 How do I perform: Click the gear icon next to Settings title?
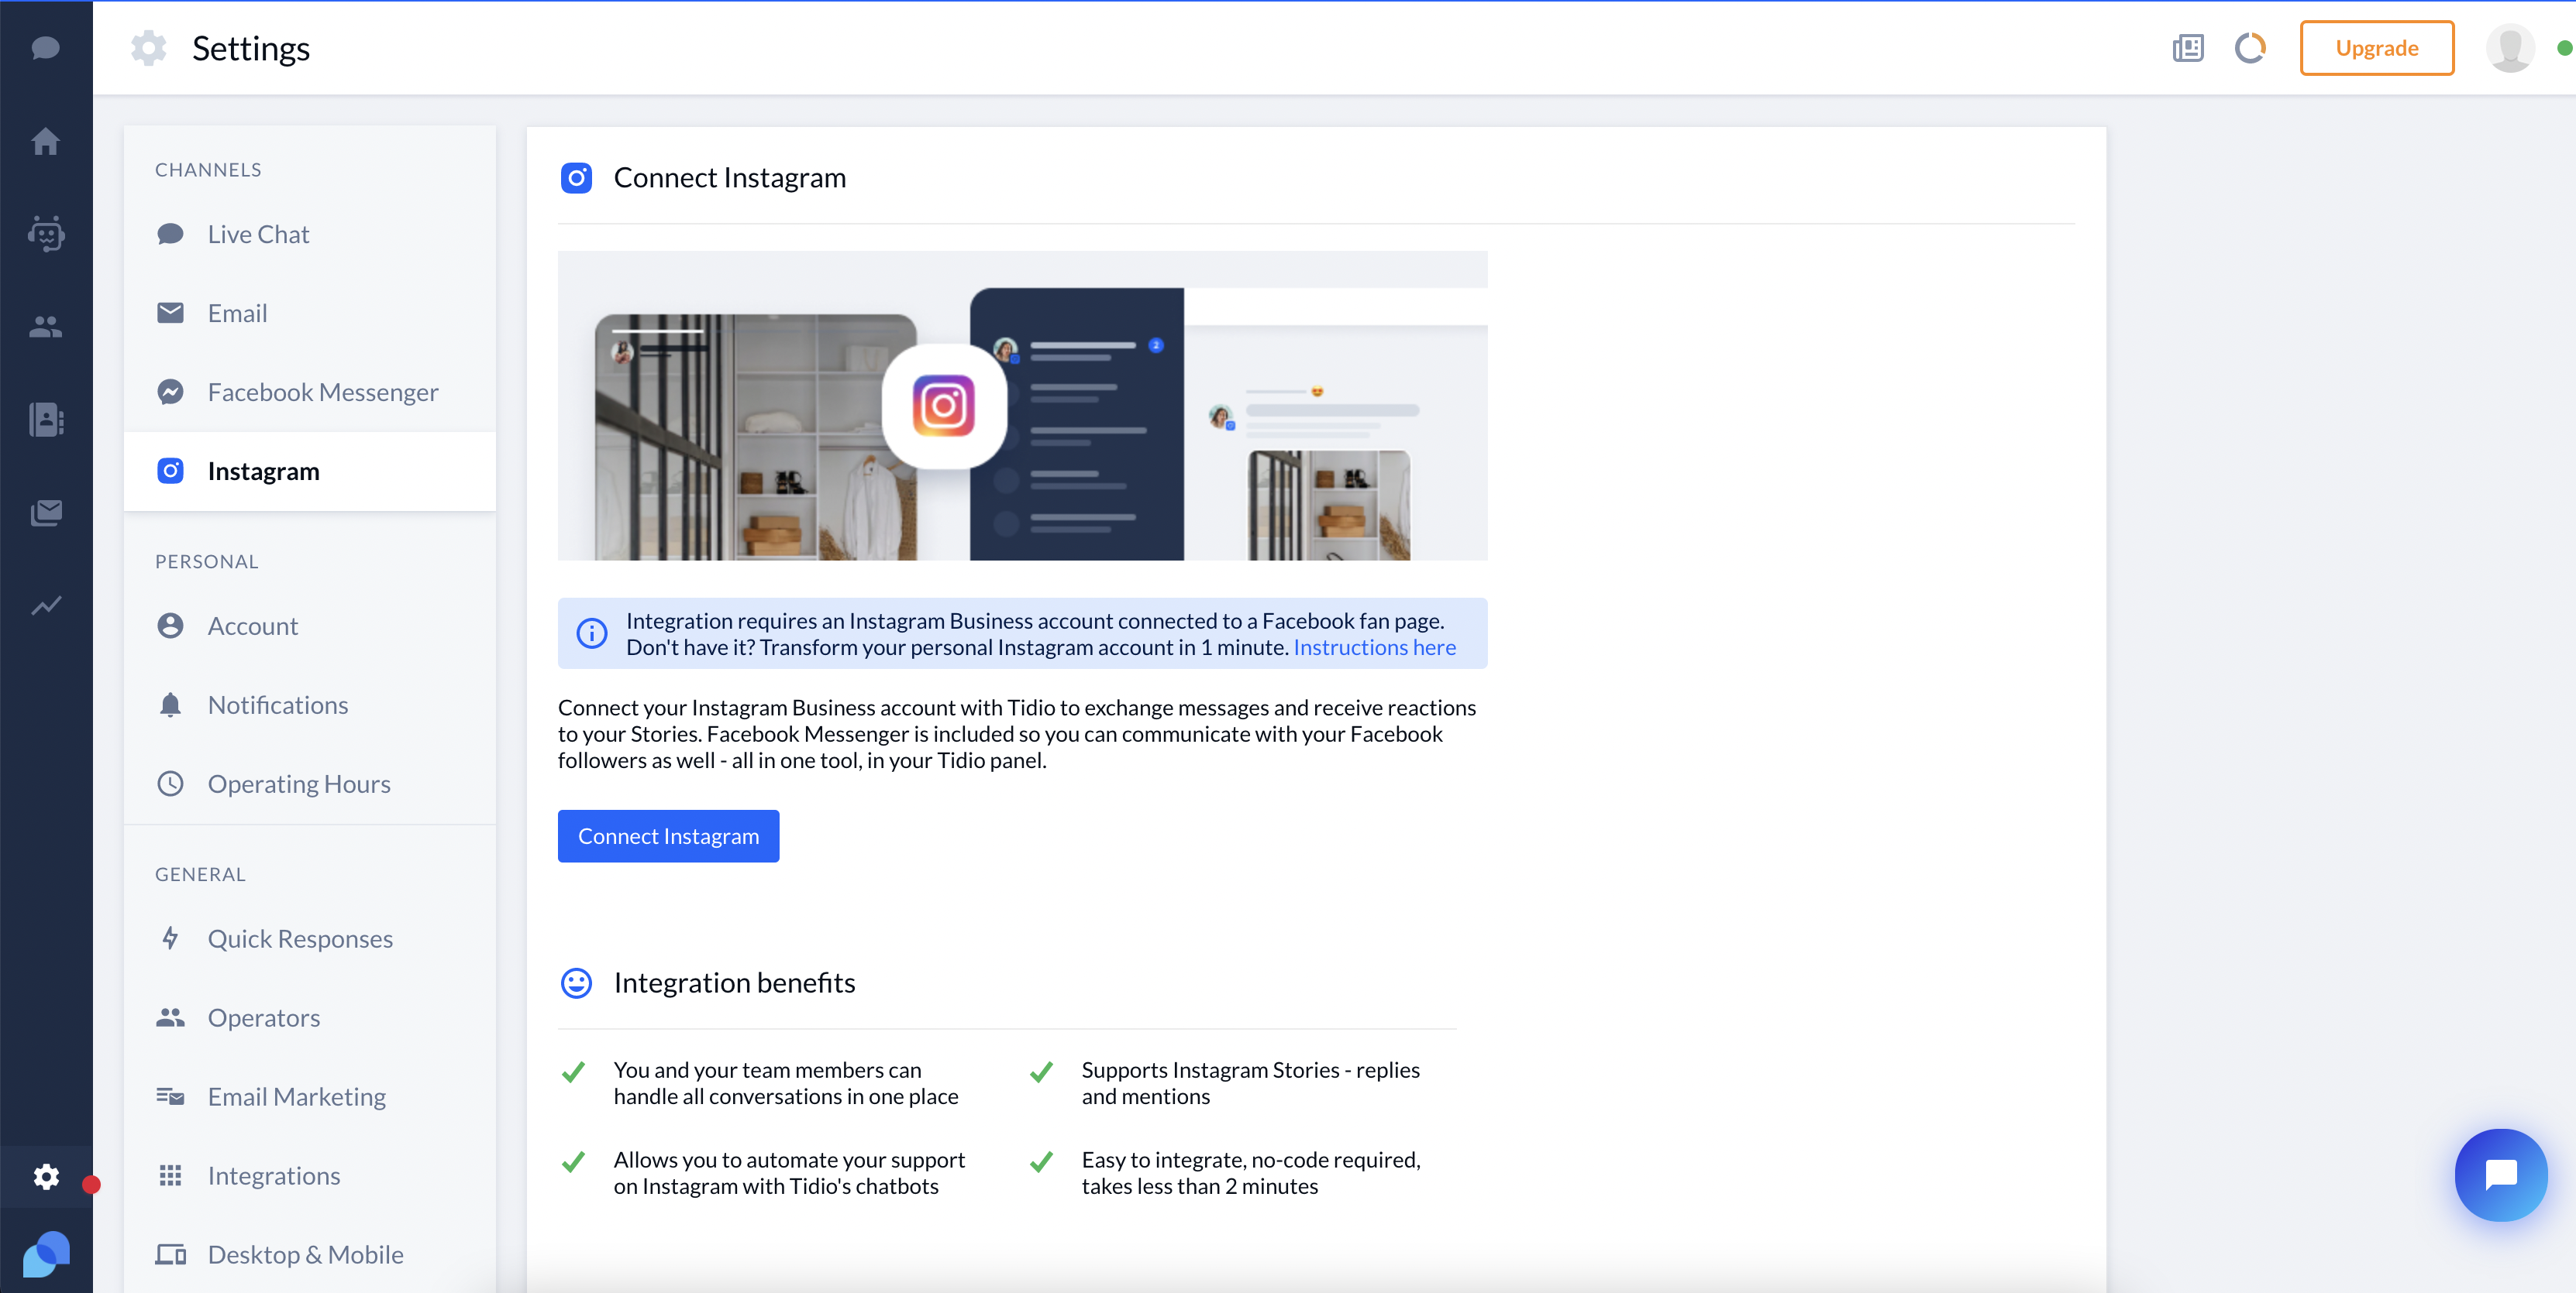(x=149, y=48)
